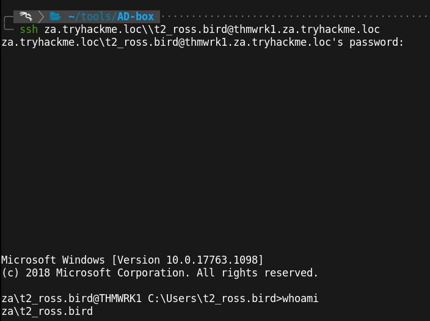Click the All rights reserved text
Screen dimensions: 430x321
[x=257, y=272]
